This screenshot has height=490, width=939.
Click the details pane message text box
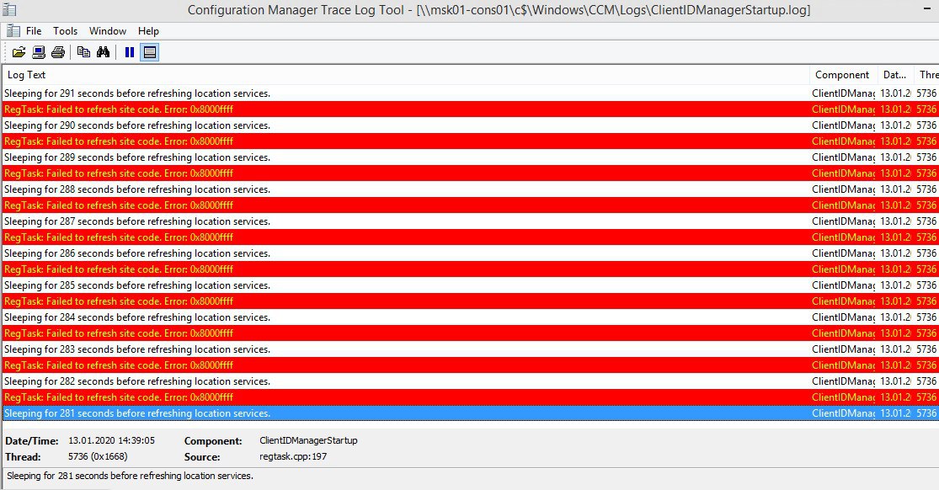(470, 477)
